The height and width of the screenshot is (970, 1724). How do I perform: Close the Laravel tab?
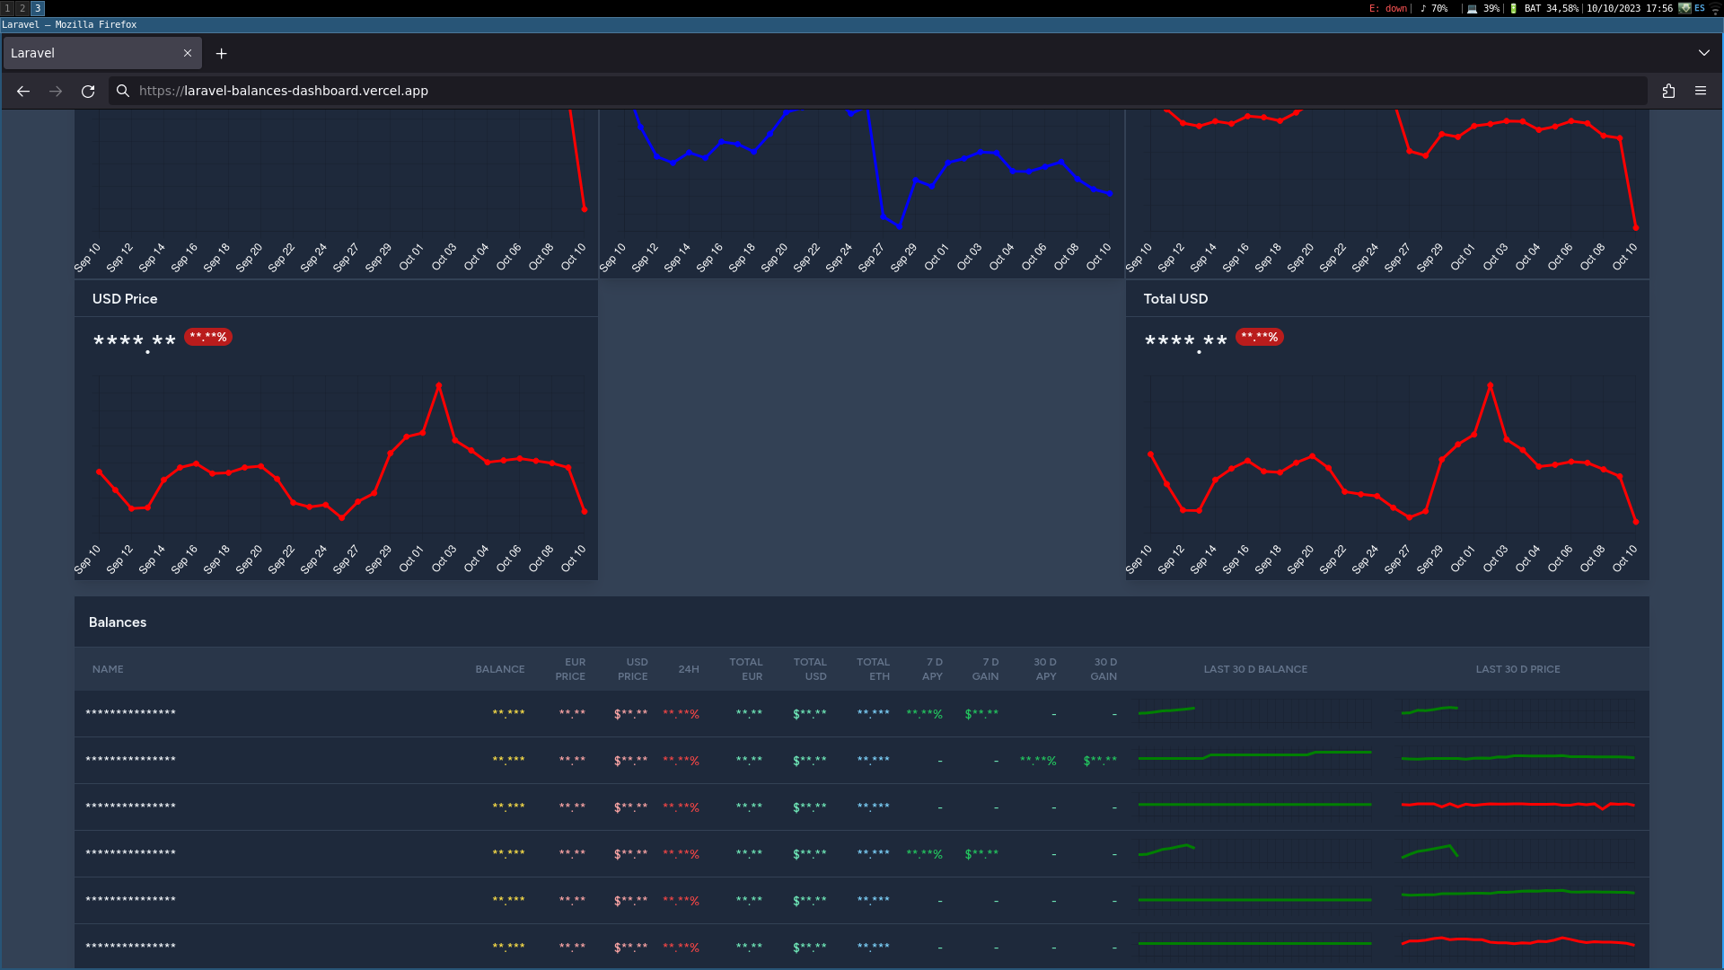[x=188, y=53]
